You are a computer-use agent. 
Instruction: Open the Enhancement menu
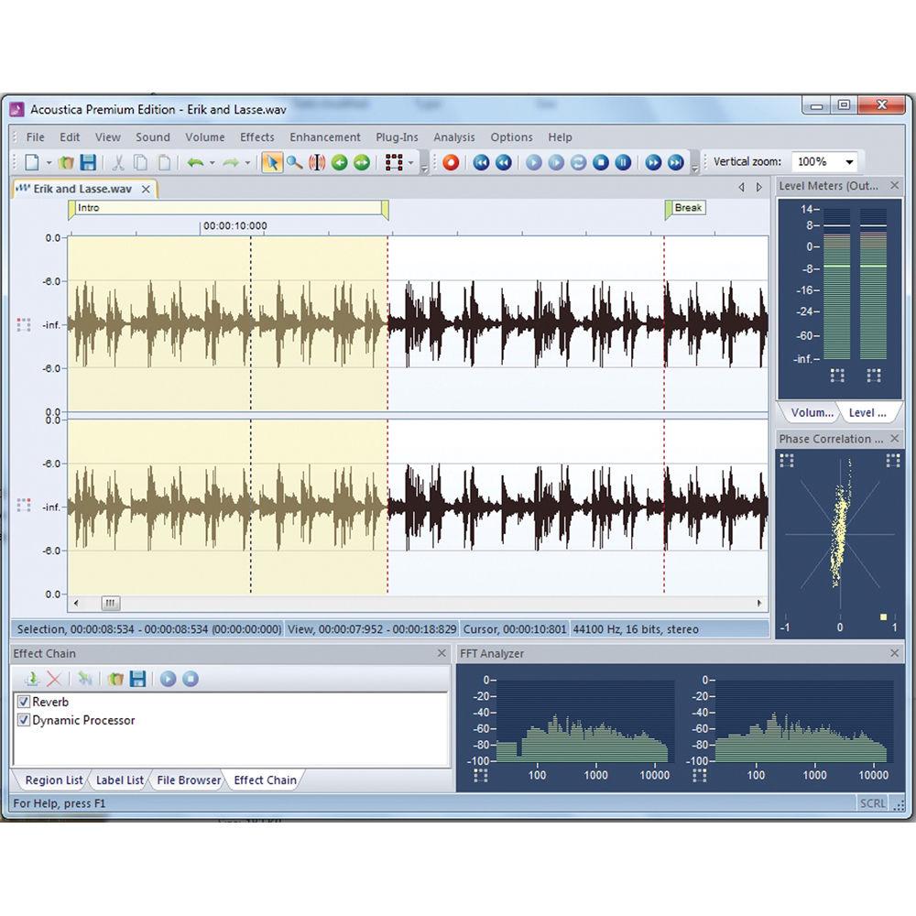[325, 136]
